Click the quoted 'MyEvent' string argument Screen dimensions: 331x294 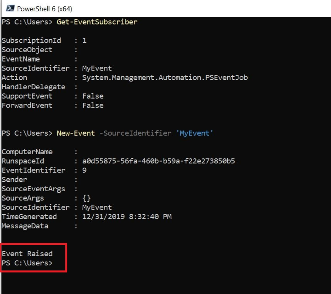(194, 133)
